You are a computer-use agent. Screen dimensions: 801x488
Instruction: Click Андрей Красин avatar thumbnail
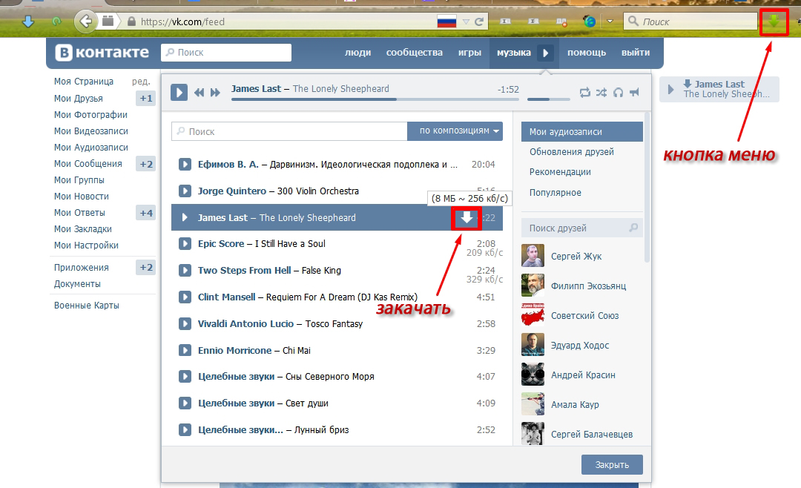click(x=533, y=375)
